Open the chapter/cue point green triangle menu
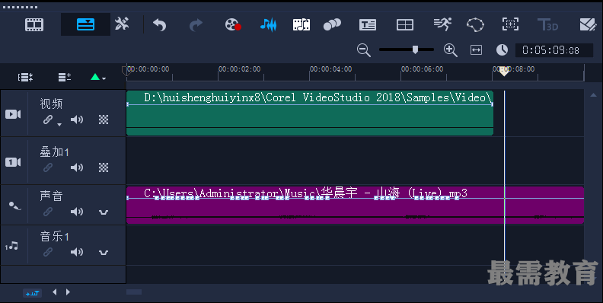The height and width of the screenshot is (303, 603). [98, 78]
